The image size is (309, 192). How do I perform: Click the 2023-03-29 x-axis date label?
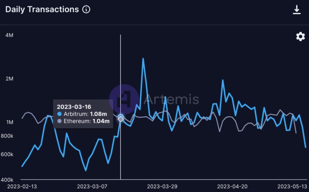point(162,186)
